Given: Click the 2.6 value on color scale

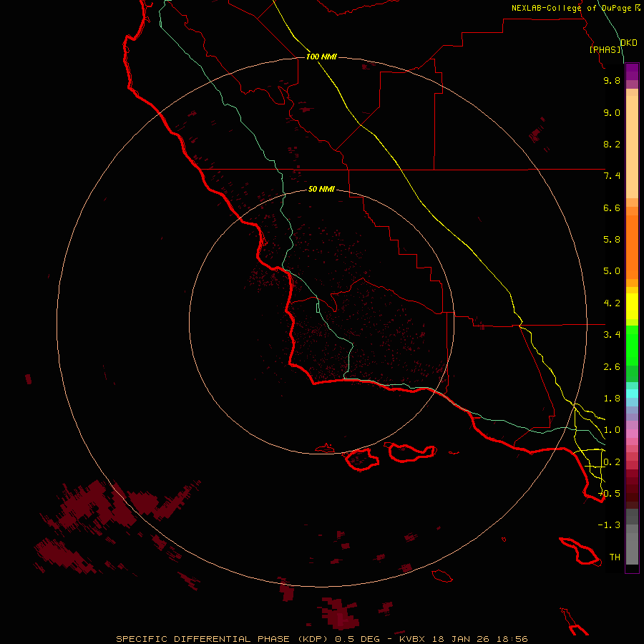Looking at the screenshot, I should (x=612, y=367).
